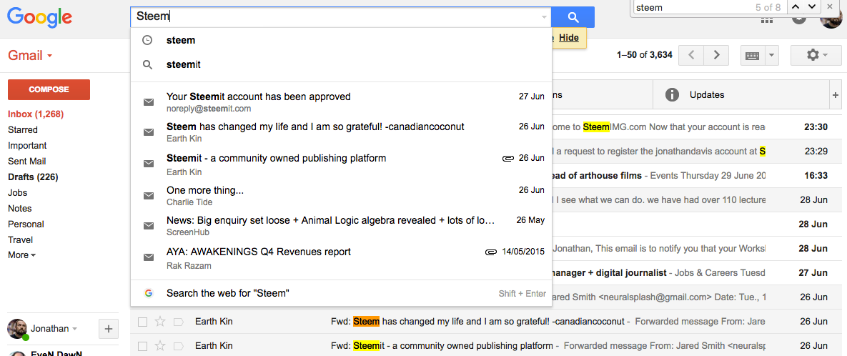Screen dimensions: 847x356
Task: Open 'News: Big enquiry set loose' suggestion
Action: 341,227
